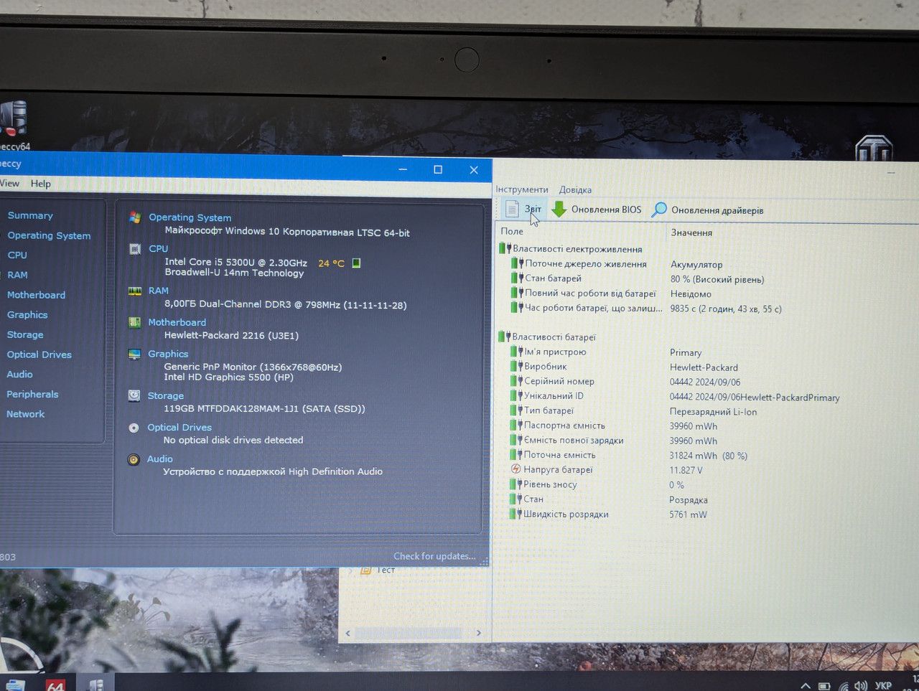Click the battery icon in the system tray
This screenshot has width=919, height=691.
(x=824, y=687)
